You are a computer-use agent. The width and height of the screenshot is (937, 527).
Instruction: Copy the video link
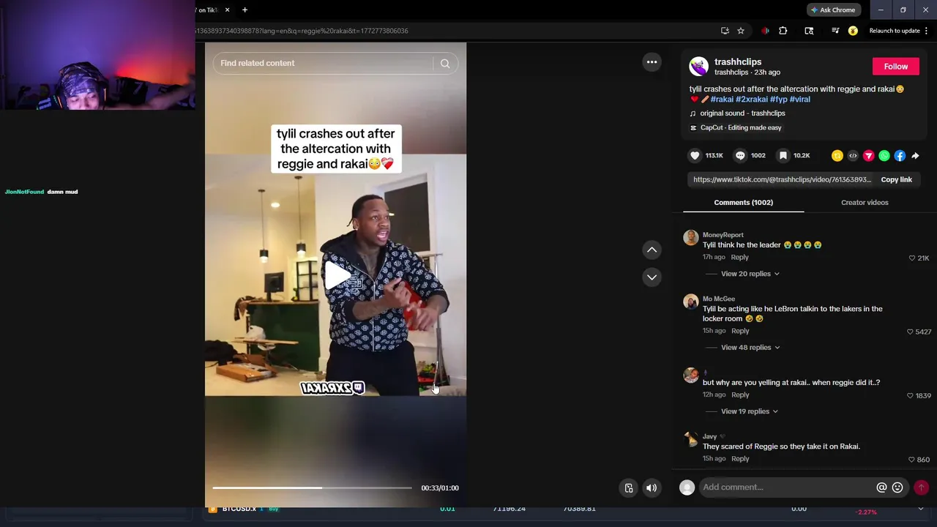[896, 179]
